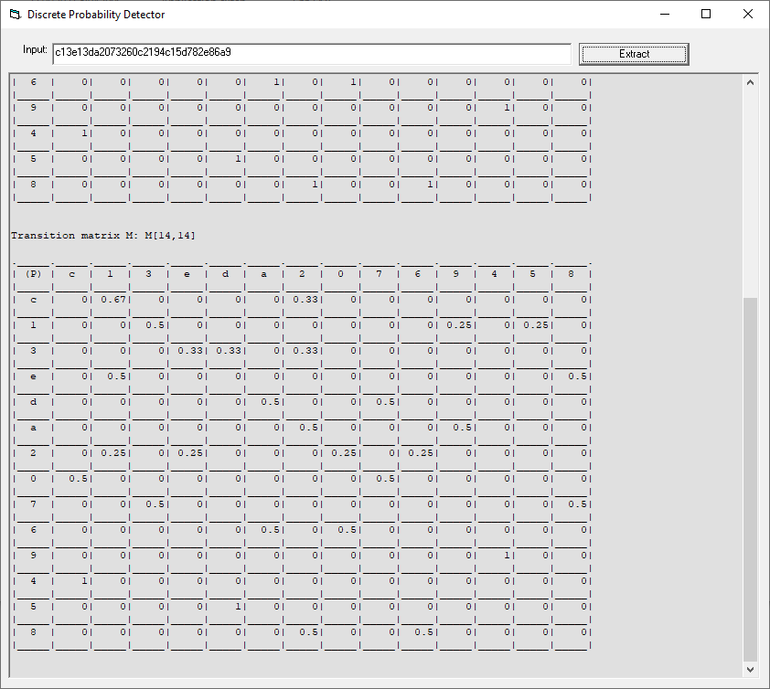This screenshot has width=770, height=689.
Task: Click the 'Input:' label
Action: (35, 49)
